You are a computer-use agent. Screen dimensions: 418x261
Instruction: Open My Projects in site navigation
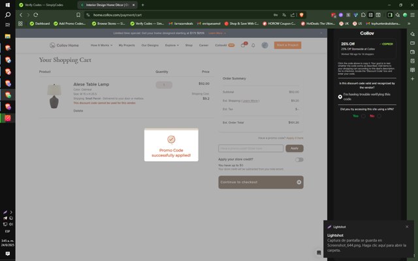tap(127, 45)
